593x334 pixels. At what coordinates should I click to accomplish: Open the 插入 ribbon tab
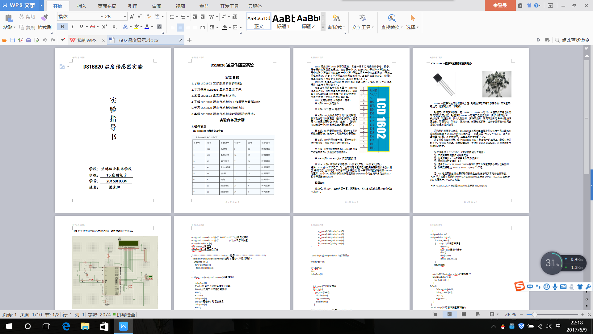[x=82, y=6]
